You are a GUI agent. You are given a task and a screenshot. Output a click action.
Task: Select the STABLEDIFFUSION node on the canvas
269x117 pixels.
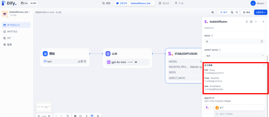click(183, 66)
